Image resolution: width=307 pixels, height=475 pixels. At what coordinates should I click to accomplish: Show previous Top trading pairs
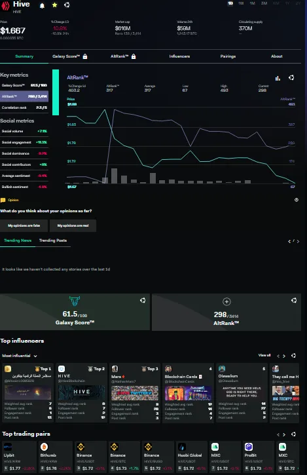(278, 434)
